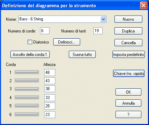
Task: Click the string 2 graphic
Action: [27, 80]
